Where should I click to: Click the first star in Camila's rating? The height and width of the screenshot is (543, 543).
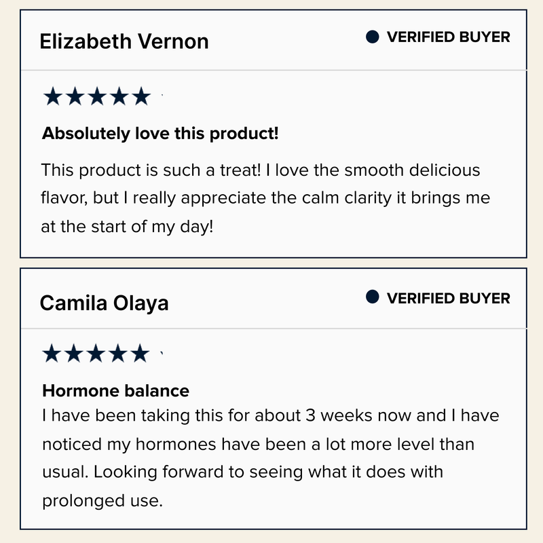tap(52, 353)
